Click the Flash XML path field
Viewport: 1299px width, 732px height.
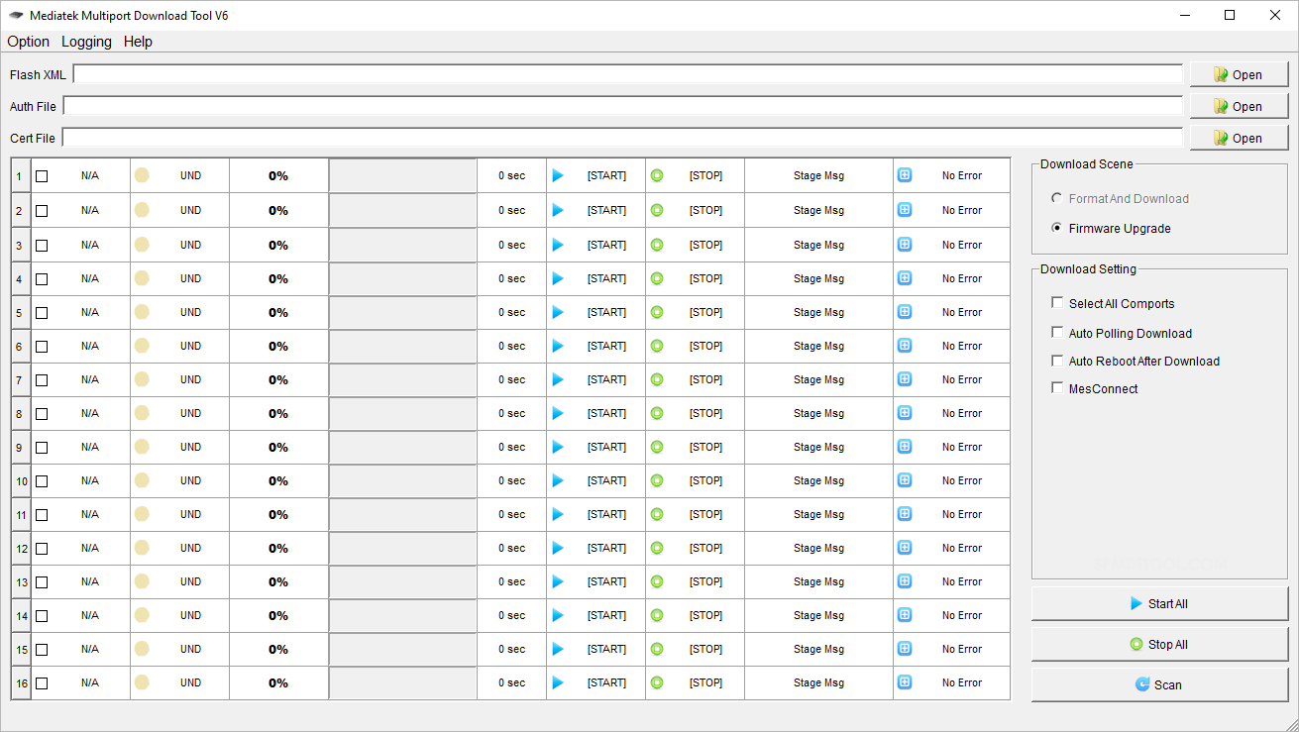(x=628, y=74)
